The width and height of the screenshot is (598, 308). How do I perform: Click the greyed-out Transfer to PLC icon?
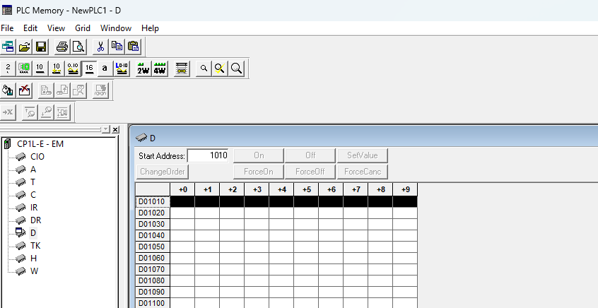46,90
